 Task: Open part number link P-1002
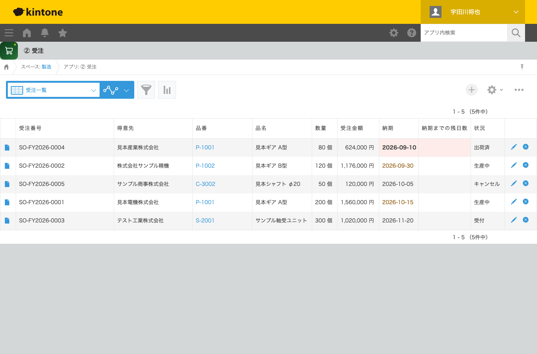pos(205,166)
